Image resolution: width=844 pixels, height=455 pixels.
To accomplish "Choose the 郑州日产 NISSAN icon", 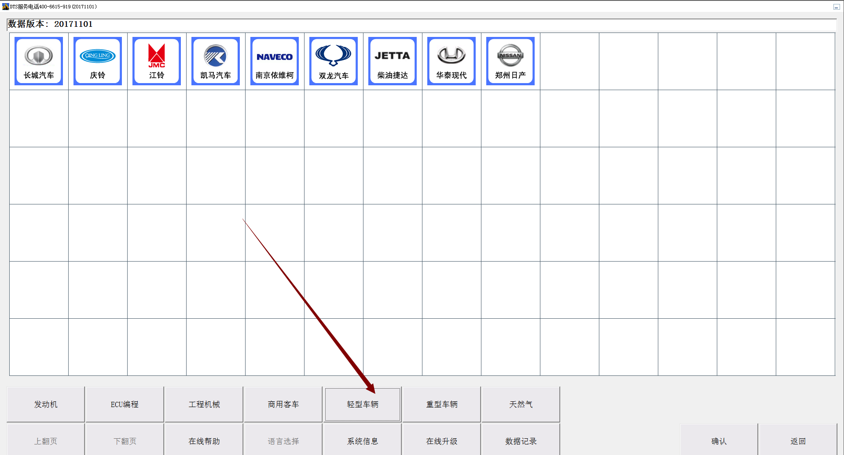I will tap(510, 61).
